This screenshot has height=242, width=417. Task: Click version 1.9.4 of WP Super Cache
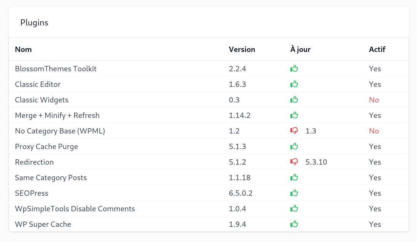coord(238,225)
